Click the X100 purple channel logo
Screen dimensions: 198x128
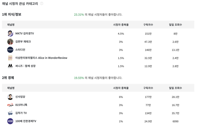[x=10, y=121]
